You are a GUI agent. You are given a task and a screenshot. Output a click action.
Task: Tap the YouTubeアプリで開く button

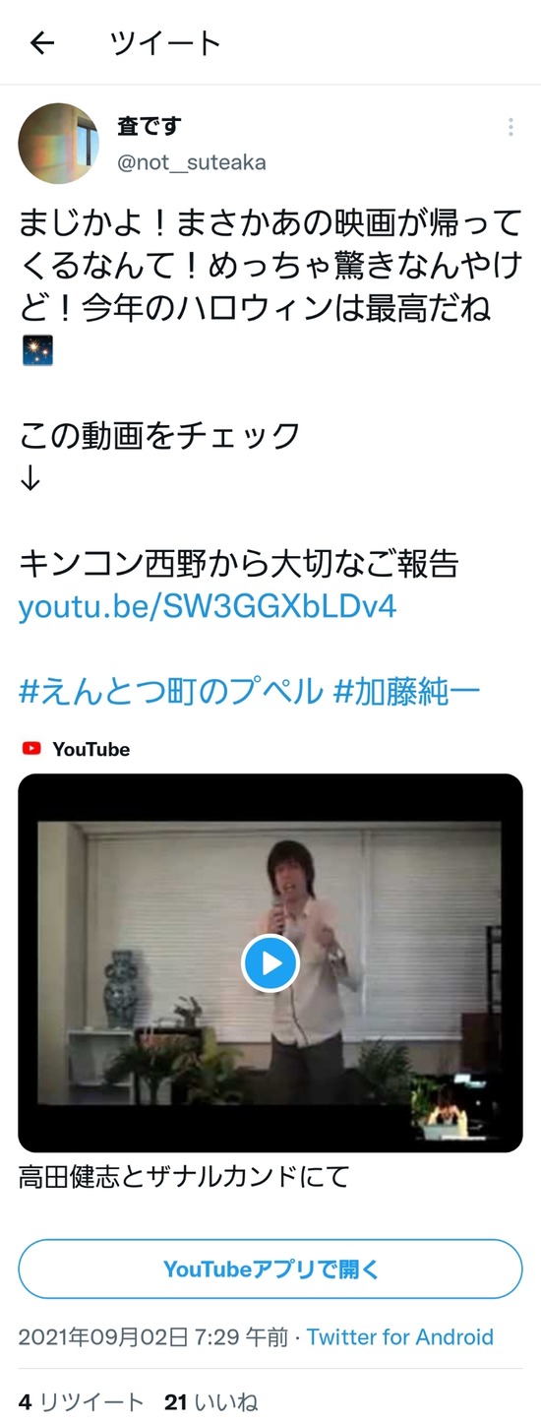tap(270, 1268)
